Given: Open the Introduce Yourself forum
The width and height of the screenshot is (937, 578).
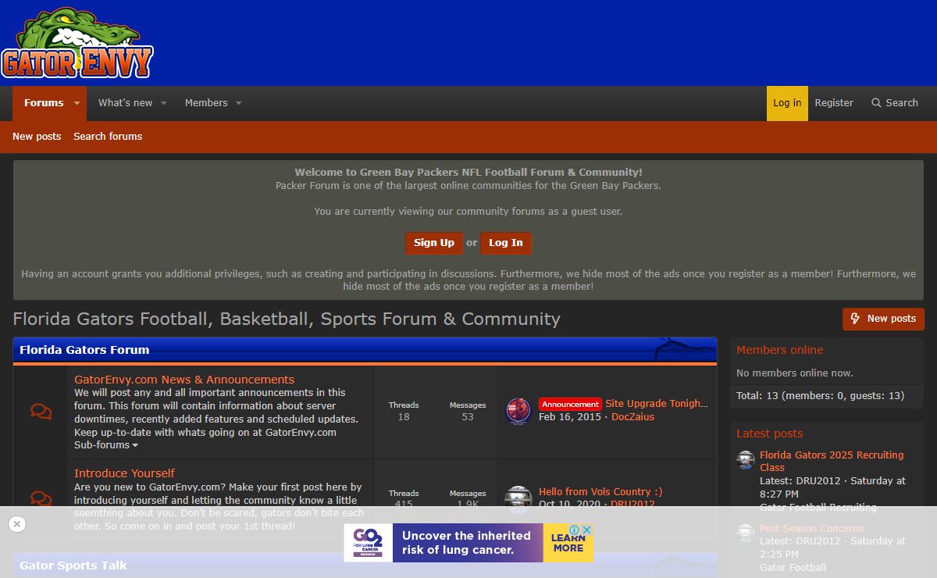Looking at the screenshot, I should [x=124, y=473].
